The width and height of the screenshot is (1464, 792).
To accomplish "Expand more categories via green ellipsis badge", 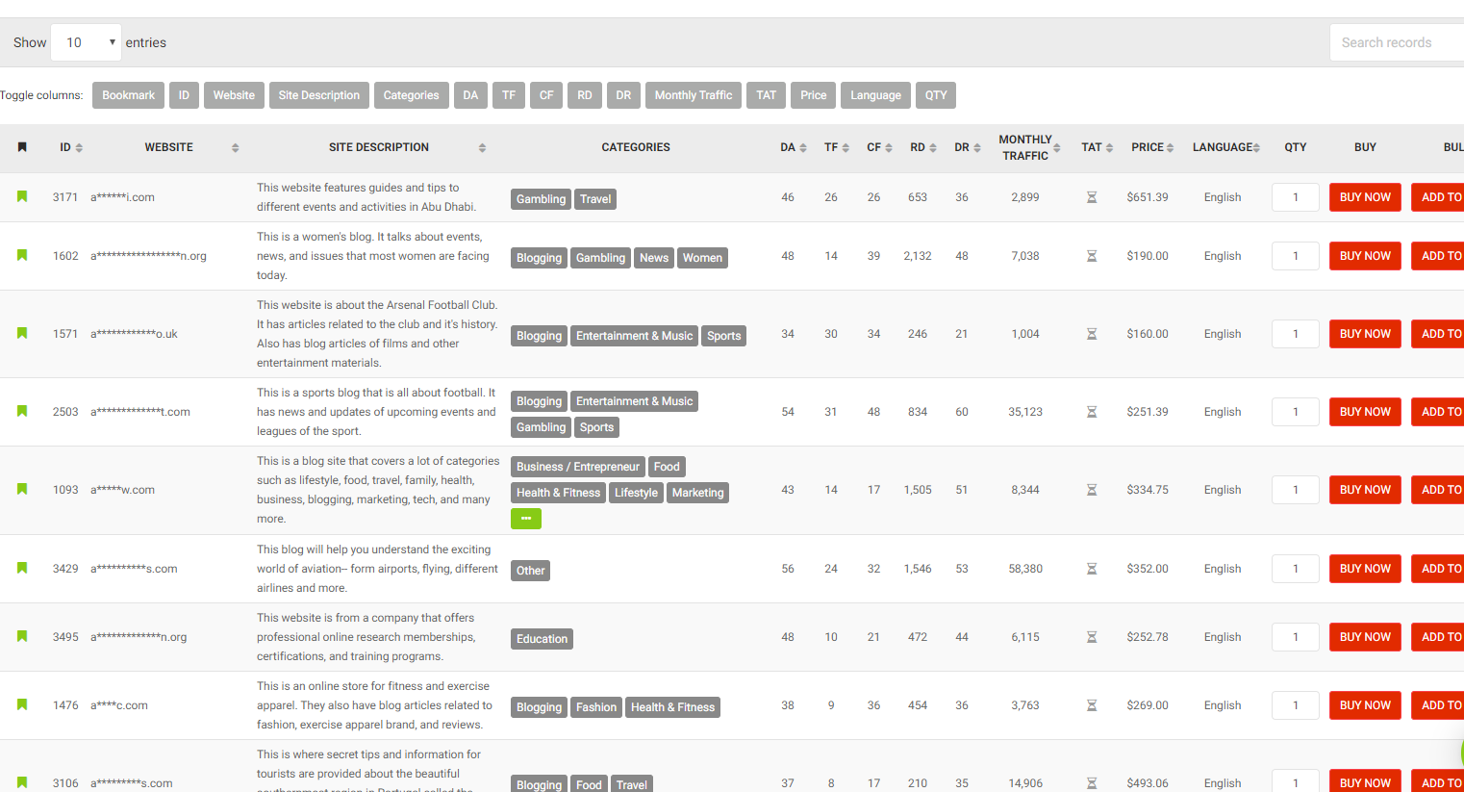I will 526,519.
